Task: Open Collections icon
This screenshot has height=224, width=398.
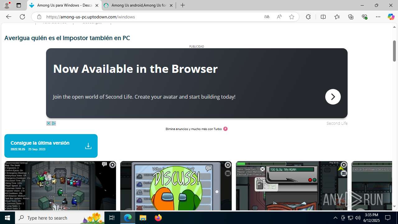Action: point(351,17)
